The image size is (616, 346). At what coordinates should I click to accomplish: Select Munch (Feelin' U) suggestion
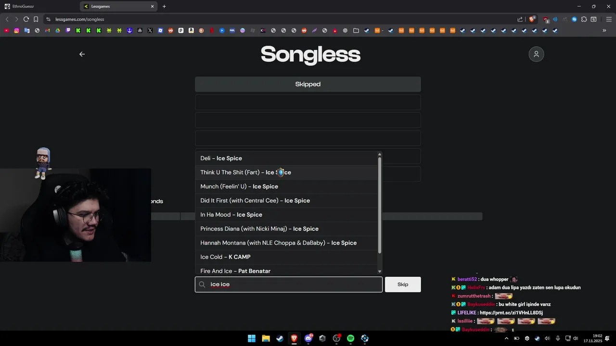pyautogui.click(x=286, y=186)
